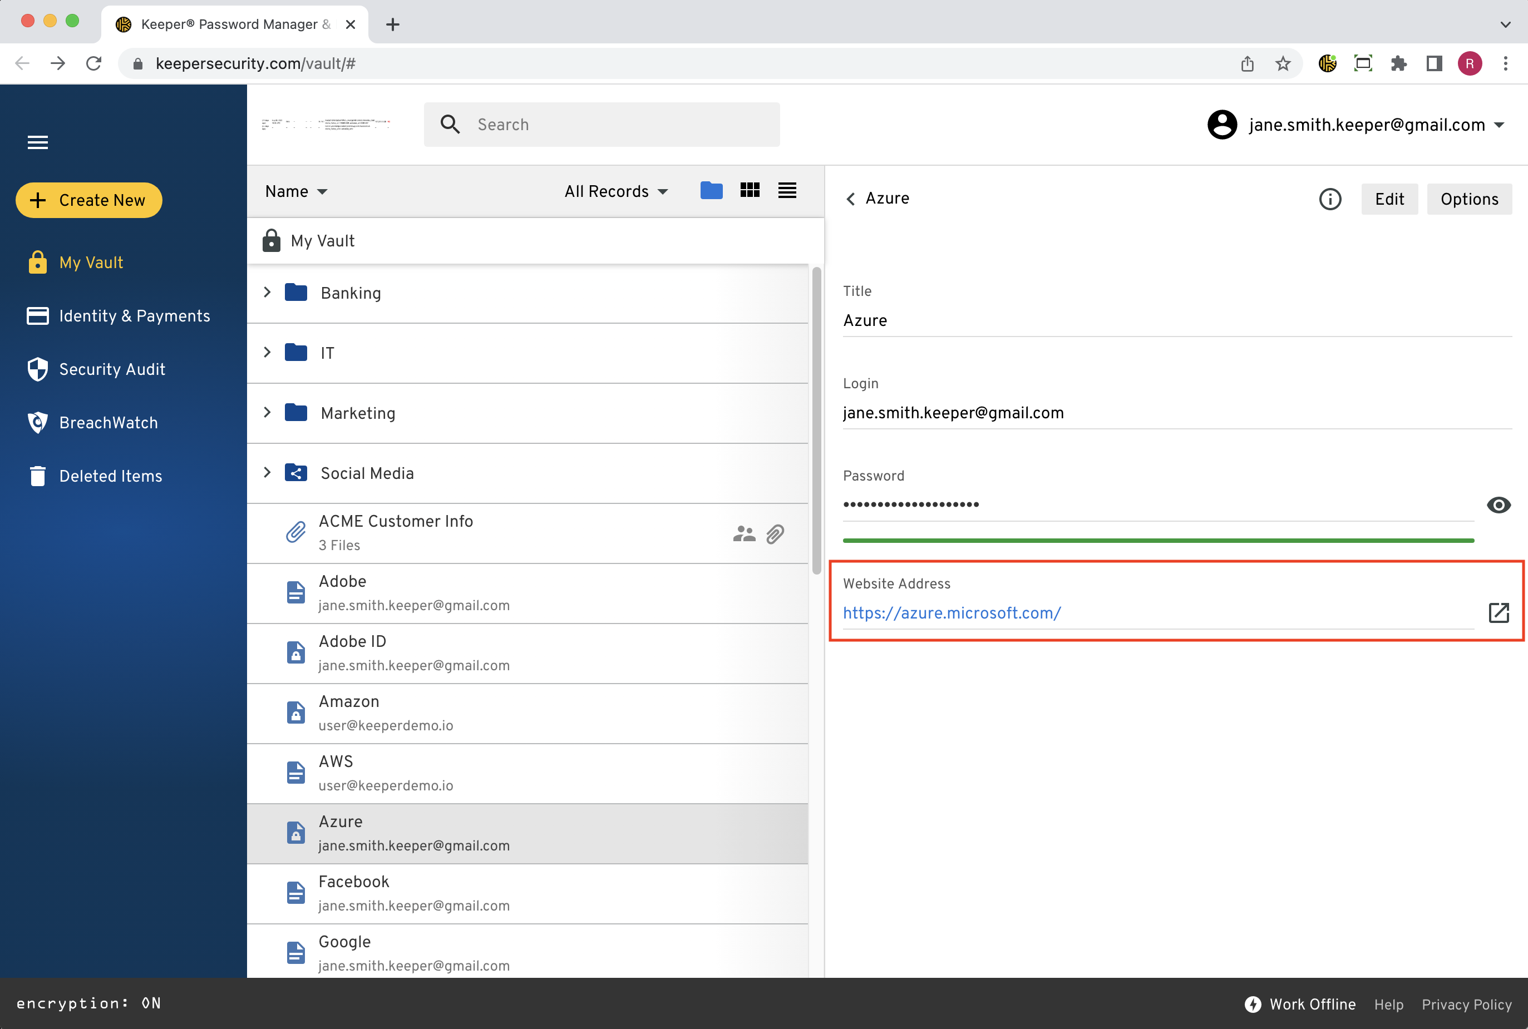Click Work Offline in footer
The image size is (1528, 1029).
(1300, 1004)
